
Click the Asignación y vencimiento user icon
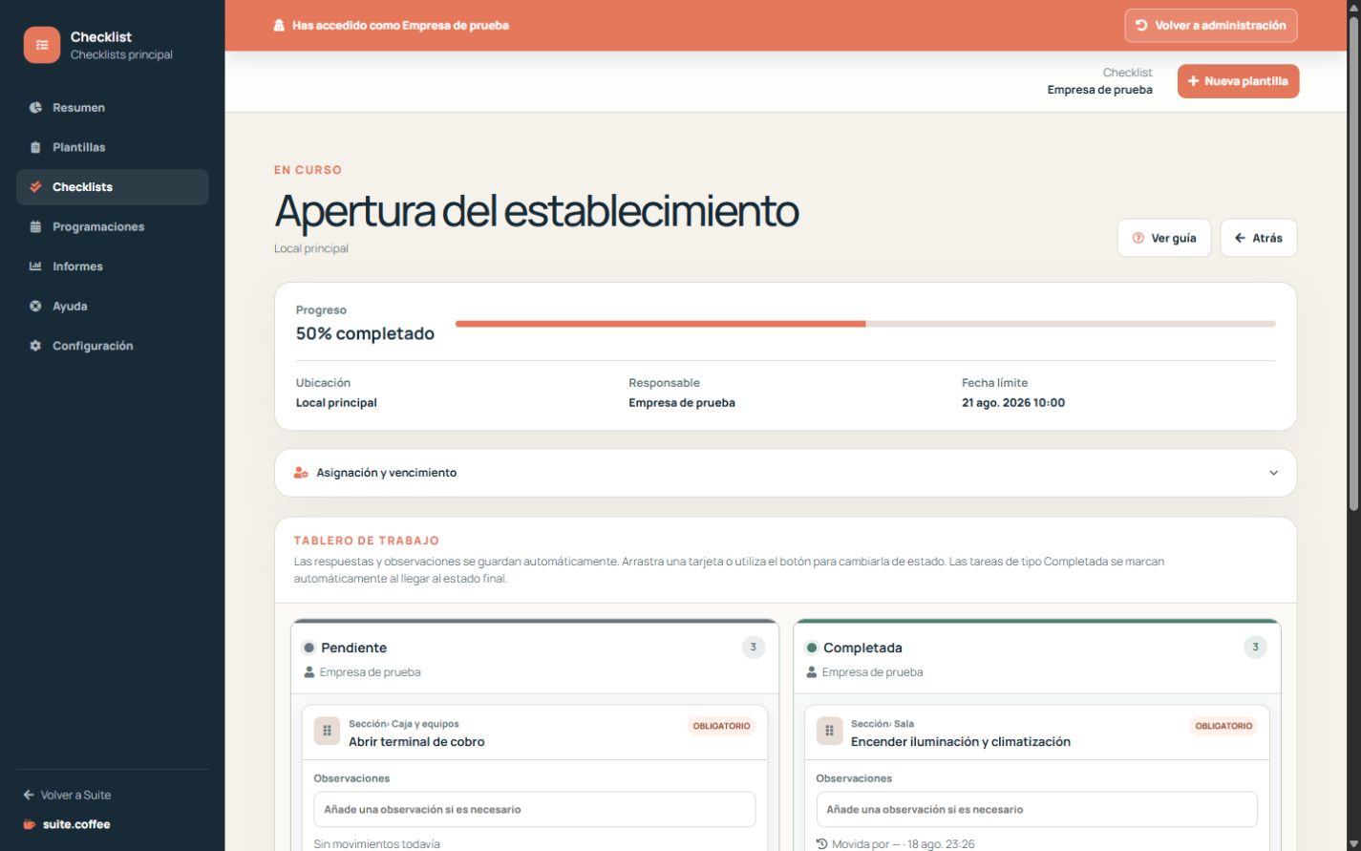(x=301, y=473)
